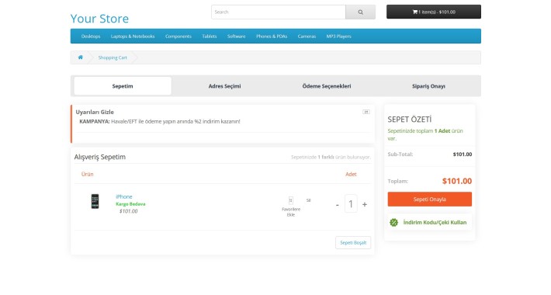551x295 pixels.
Task: Open the iPhone product thumbnail
Action: coord(95,202)
